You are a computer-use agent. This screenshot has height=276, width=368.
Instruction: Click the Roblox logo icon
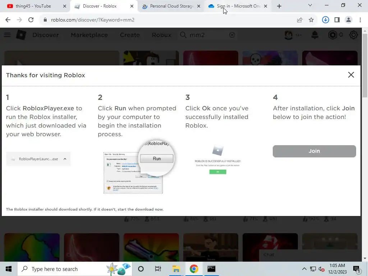[21, 35]
